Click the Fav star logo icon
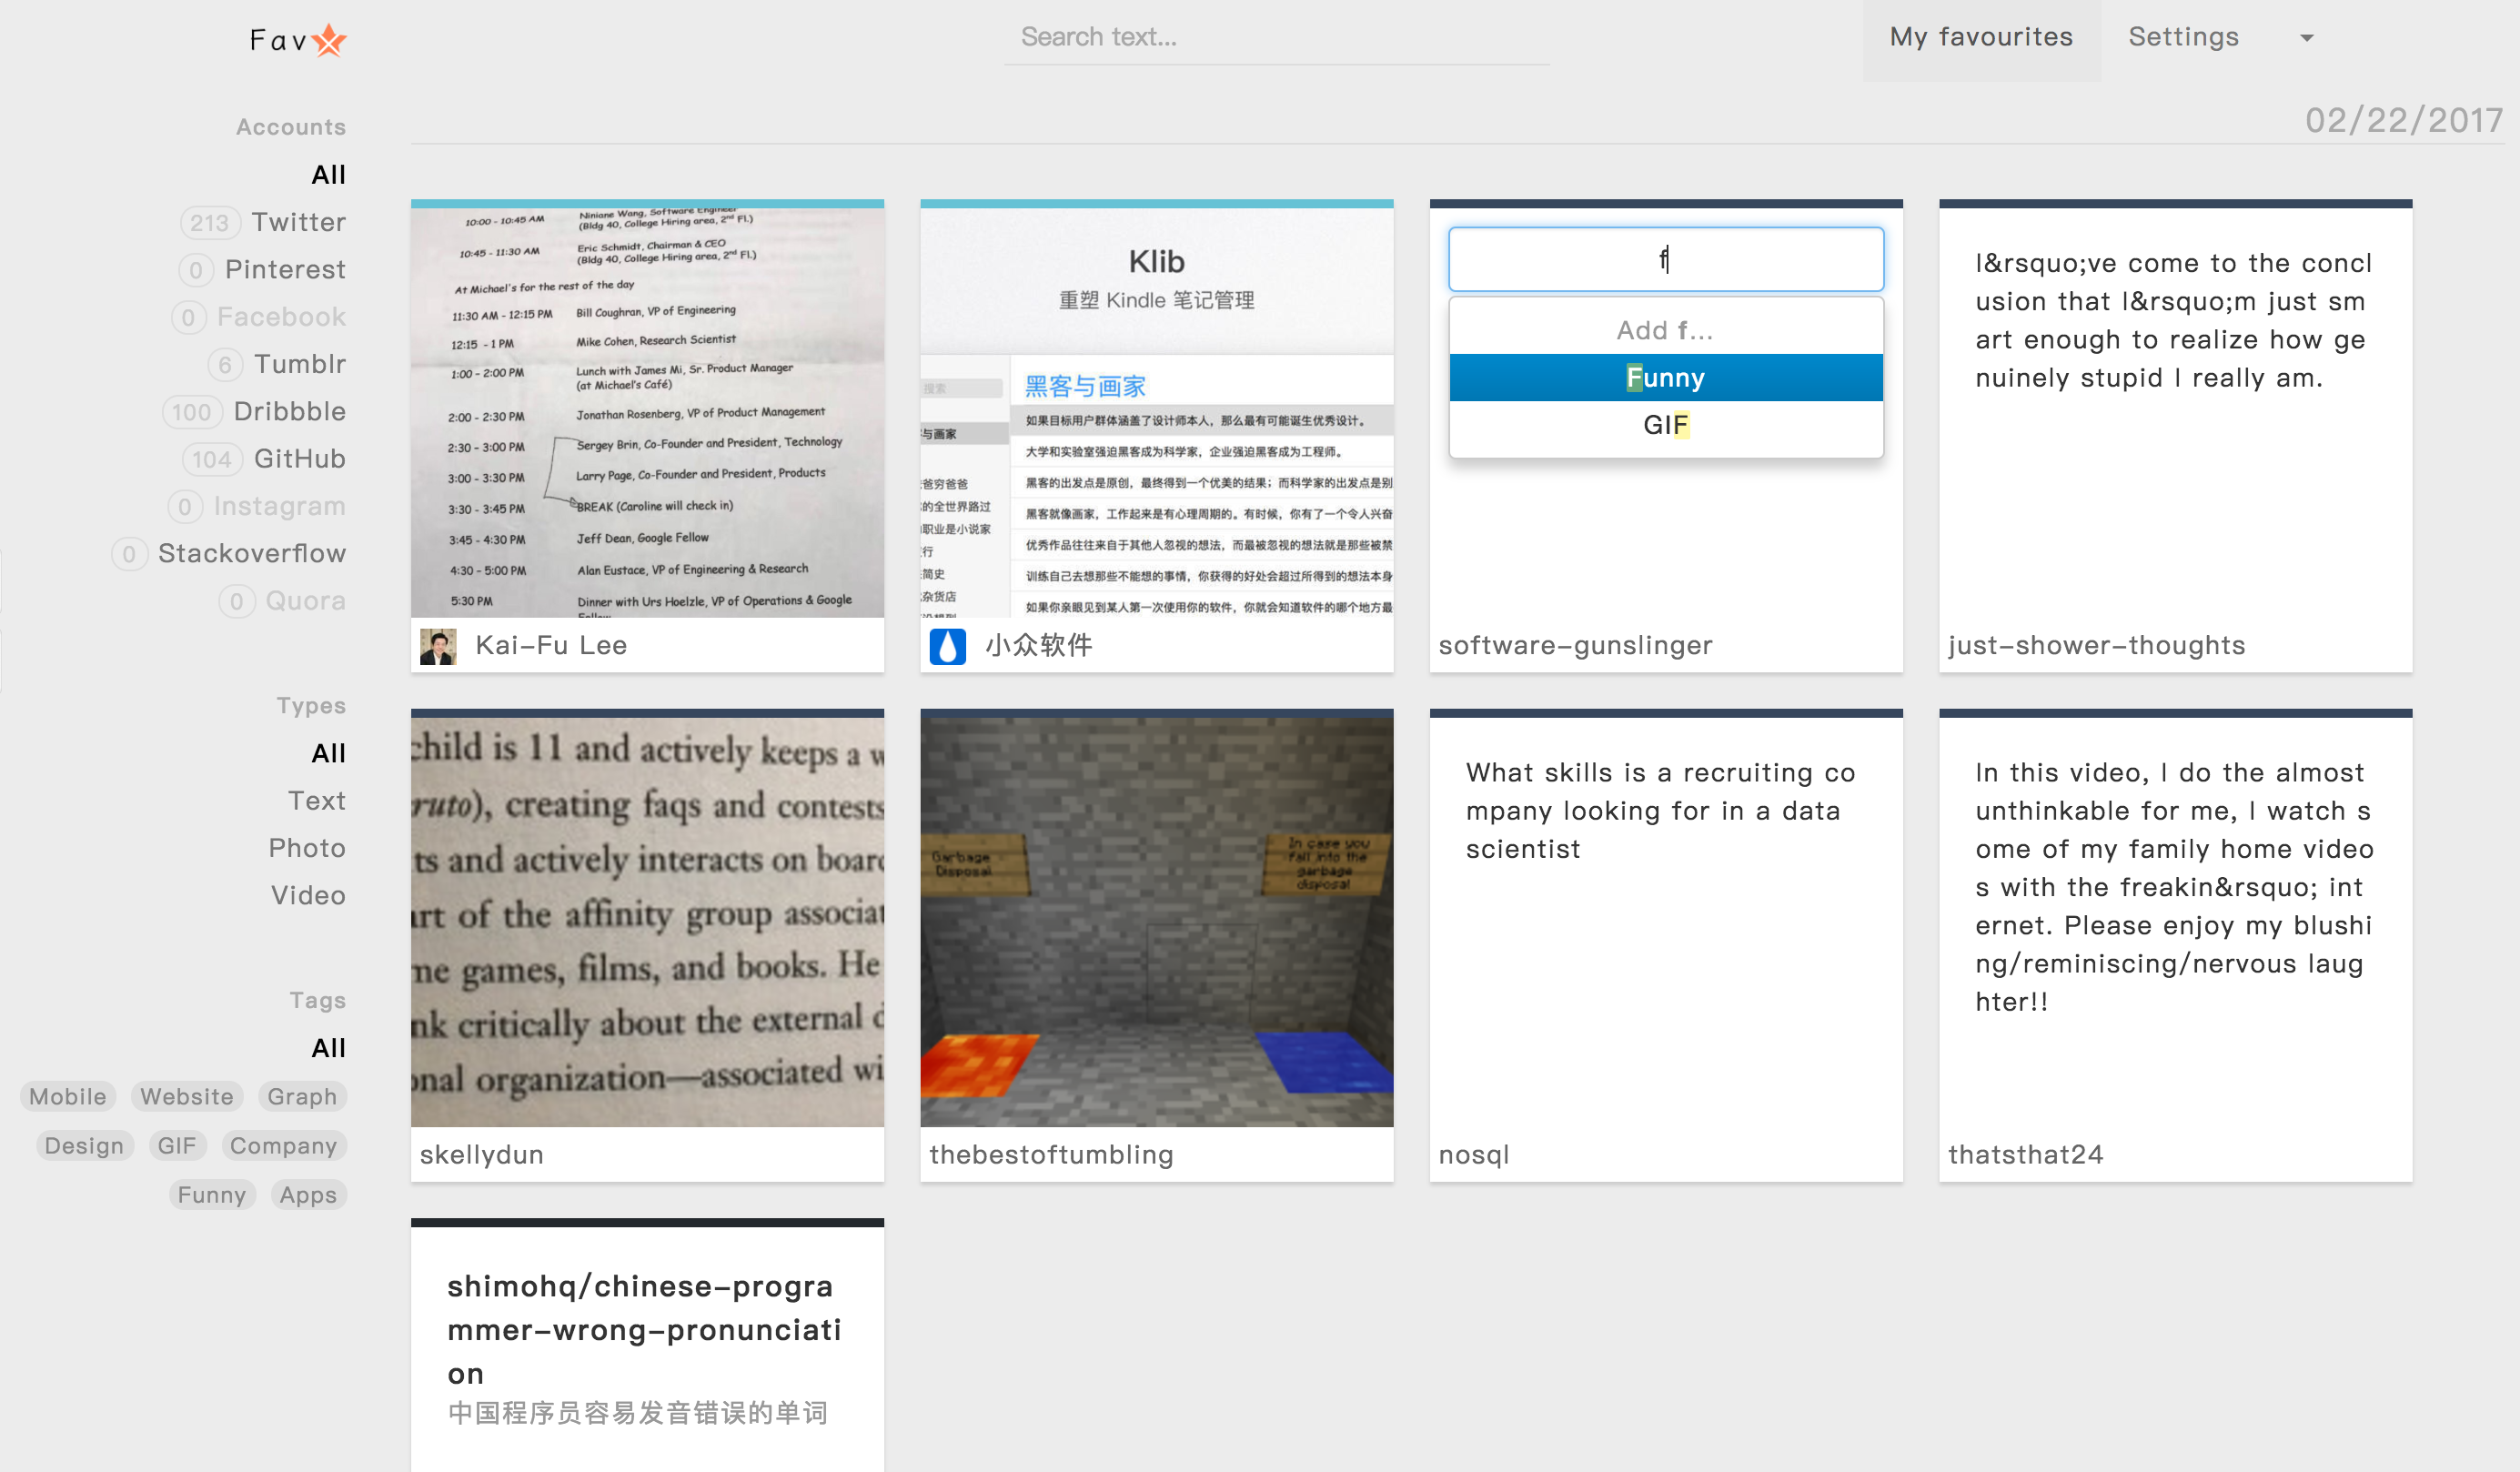2520x1472 pixels. coord(328,40)
